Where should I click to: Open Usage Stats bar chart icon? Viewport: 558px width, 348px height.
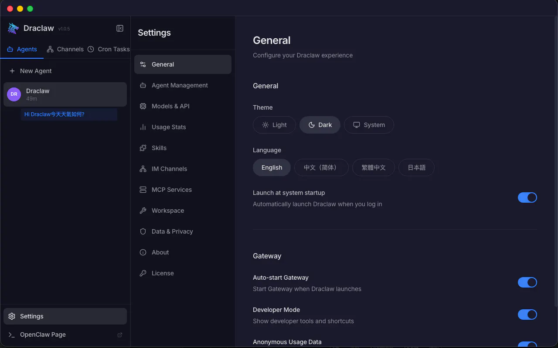click(143, 127)
